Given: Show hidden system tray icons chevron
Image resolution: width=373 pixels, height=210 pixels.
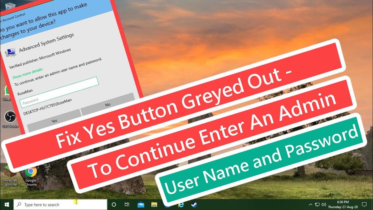Looking at the screenshot, I should (311, 204).
